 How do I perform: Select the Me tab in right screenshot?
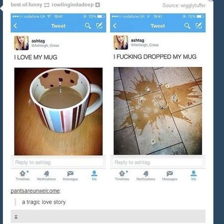pyautogui.click(x=194, y=175)
